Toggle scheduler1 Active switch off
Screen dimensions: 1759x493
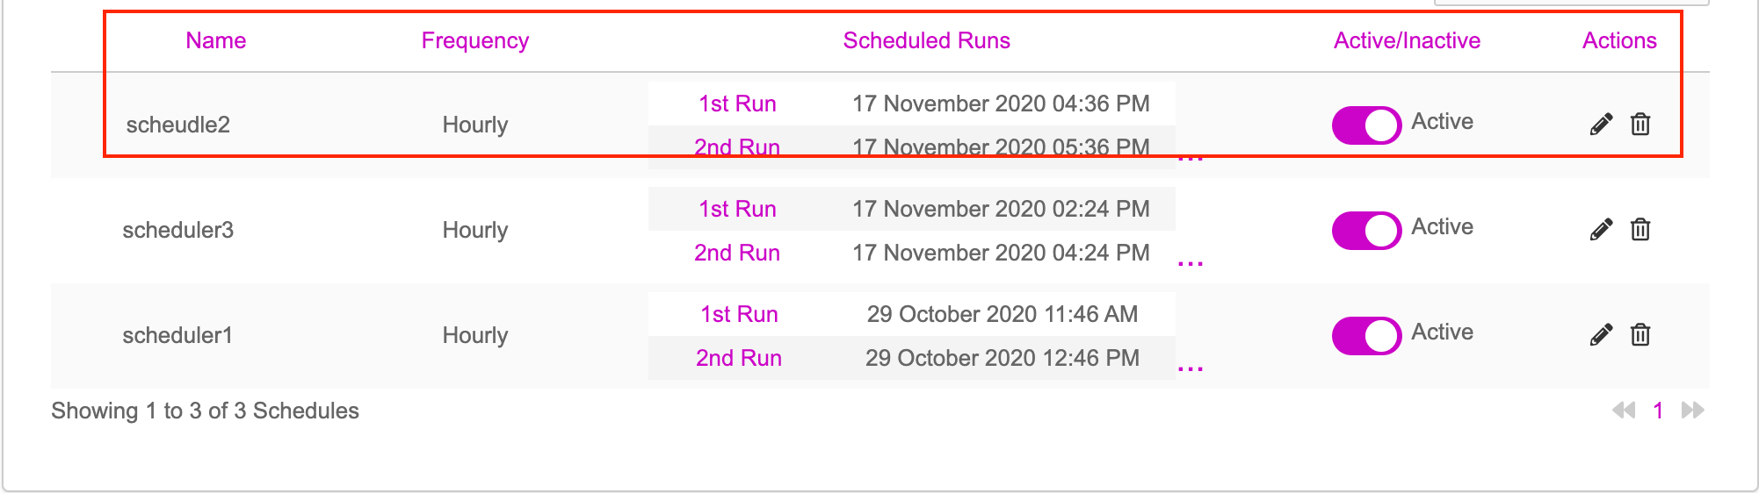pyautogui.click(x=1366, y=336)
